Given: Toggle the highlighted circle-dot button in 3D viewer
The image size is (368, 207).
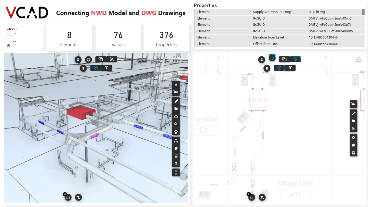Looking at the screenshot, I should [x=96, y=68].
